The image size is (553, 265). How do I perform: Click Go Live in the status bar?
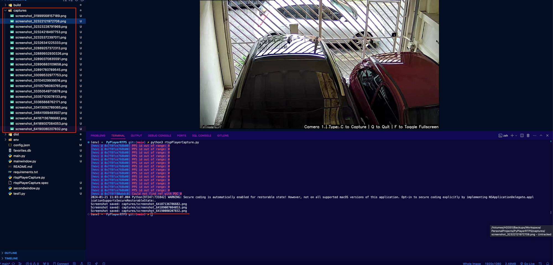pyautogui.click(x=527, y=264)
